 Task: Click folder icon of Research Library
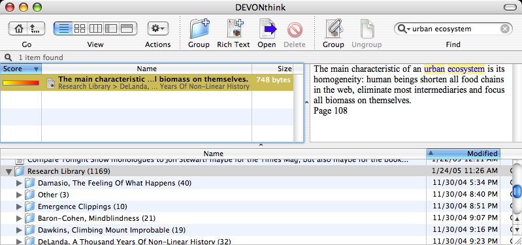click(x=20, y=171)
